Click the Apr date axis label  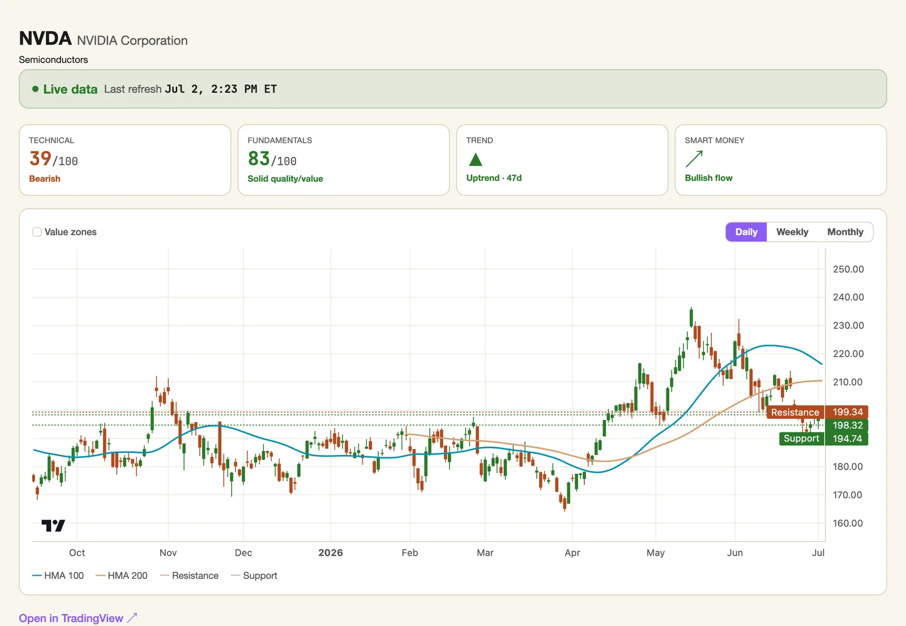tap(572, 553)
